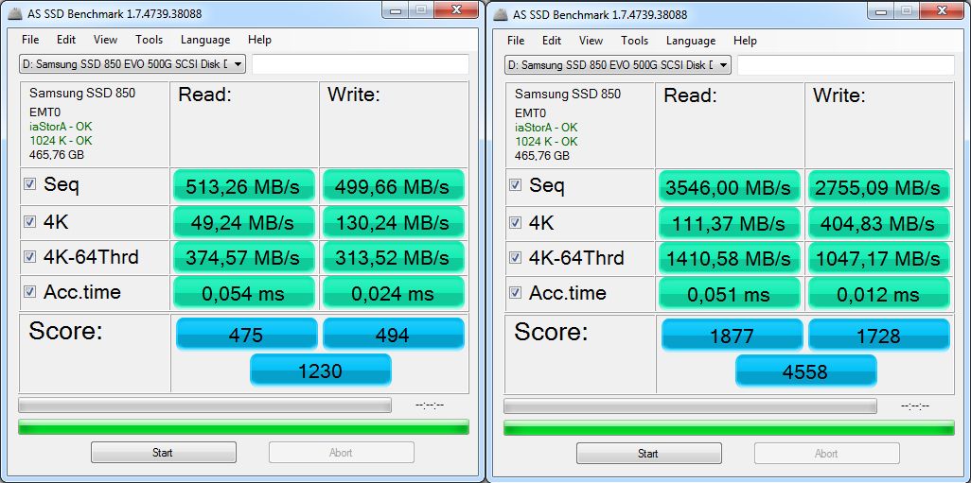Start the benchmark in the left window
Screen dimensions: 971x483
coord(163,453)
